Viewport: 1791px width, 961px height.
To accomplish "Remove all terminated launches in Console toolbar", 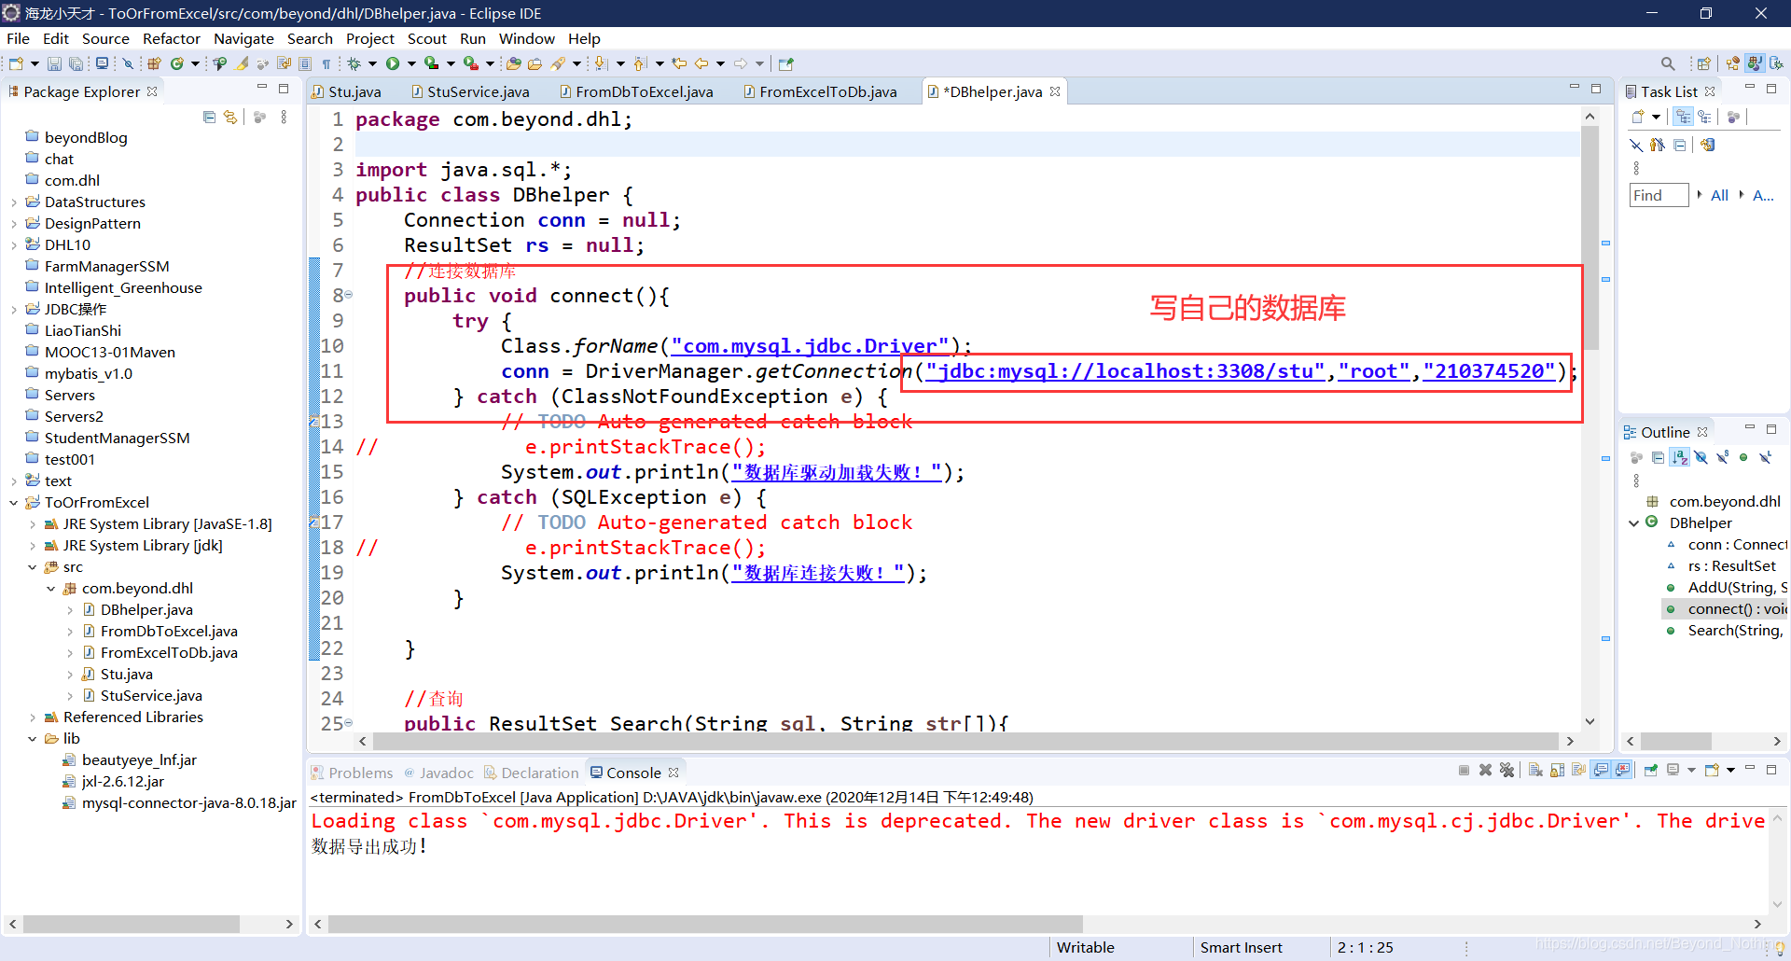I will [x=1507, y=770].
